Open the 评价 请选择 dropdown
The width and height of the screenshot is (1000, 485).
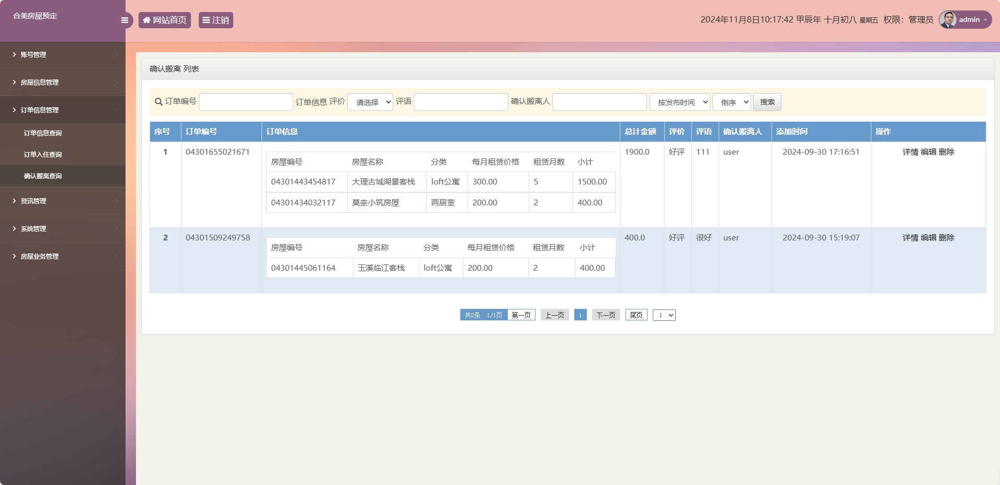tap(370, 102)
